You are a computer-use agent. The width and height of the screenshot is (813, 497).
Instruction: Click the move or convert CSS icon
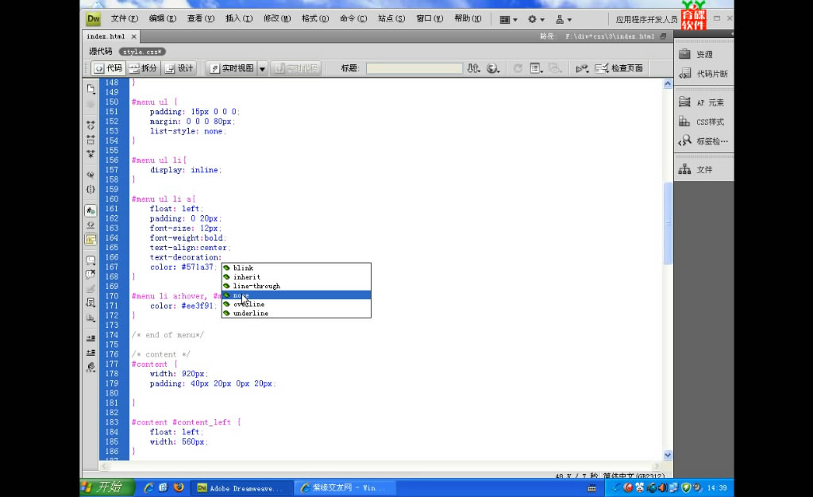(91, 318)
